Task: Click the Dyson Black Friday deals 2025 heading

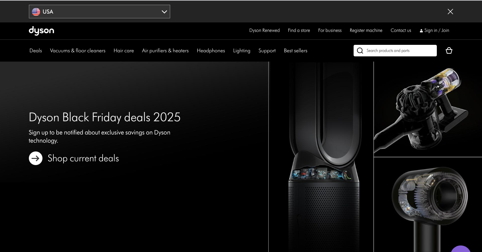Action: (x=105, y=117)
